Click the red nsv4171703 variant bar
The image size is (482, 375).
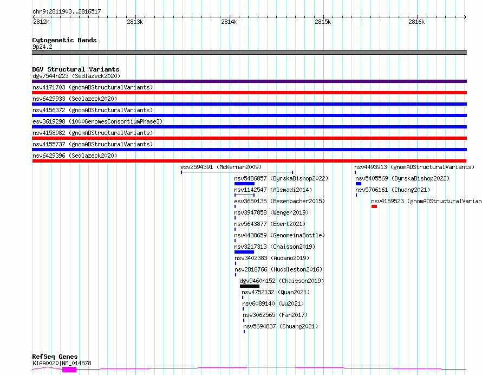(249, 93)
